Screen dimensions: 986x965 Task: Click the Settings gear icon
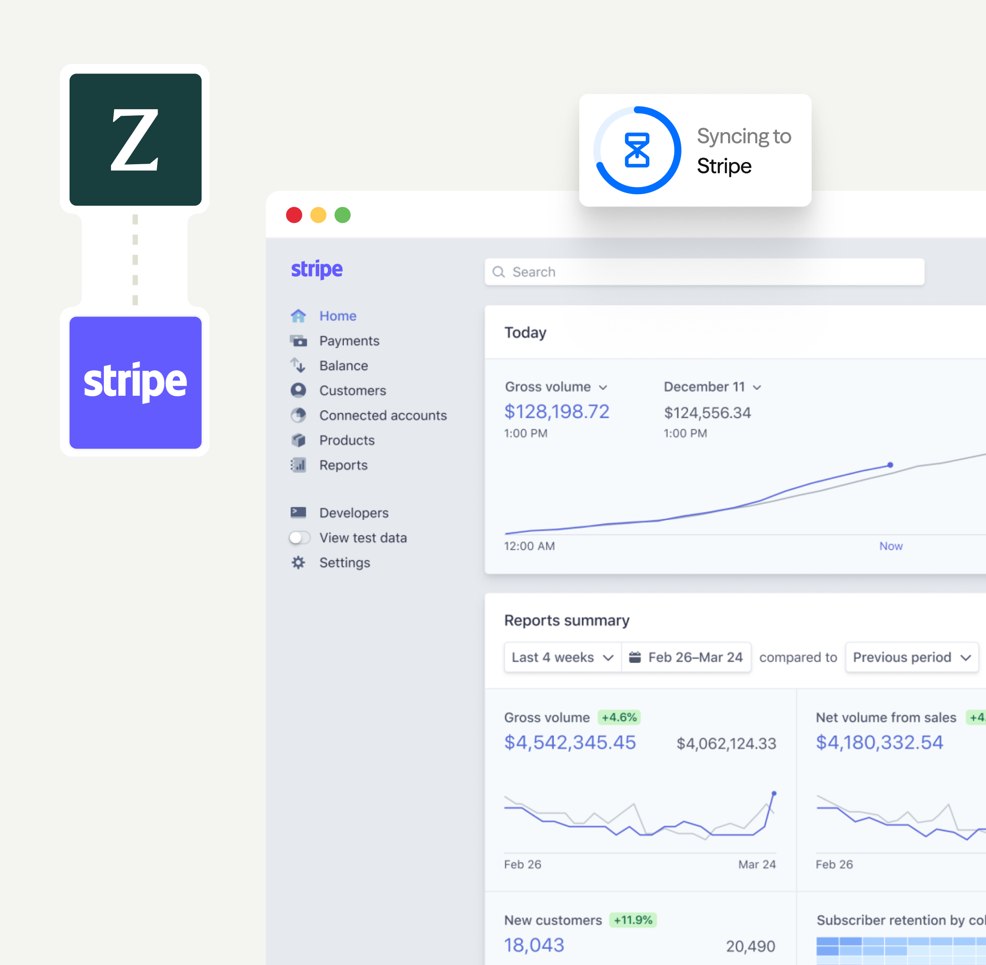point(298,563)
